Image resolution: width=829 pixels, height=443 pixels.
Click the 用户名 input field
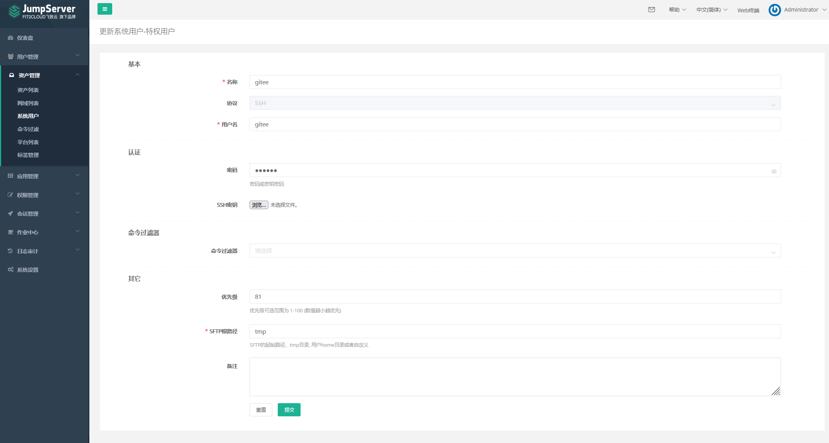515,124
